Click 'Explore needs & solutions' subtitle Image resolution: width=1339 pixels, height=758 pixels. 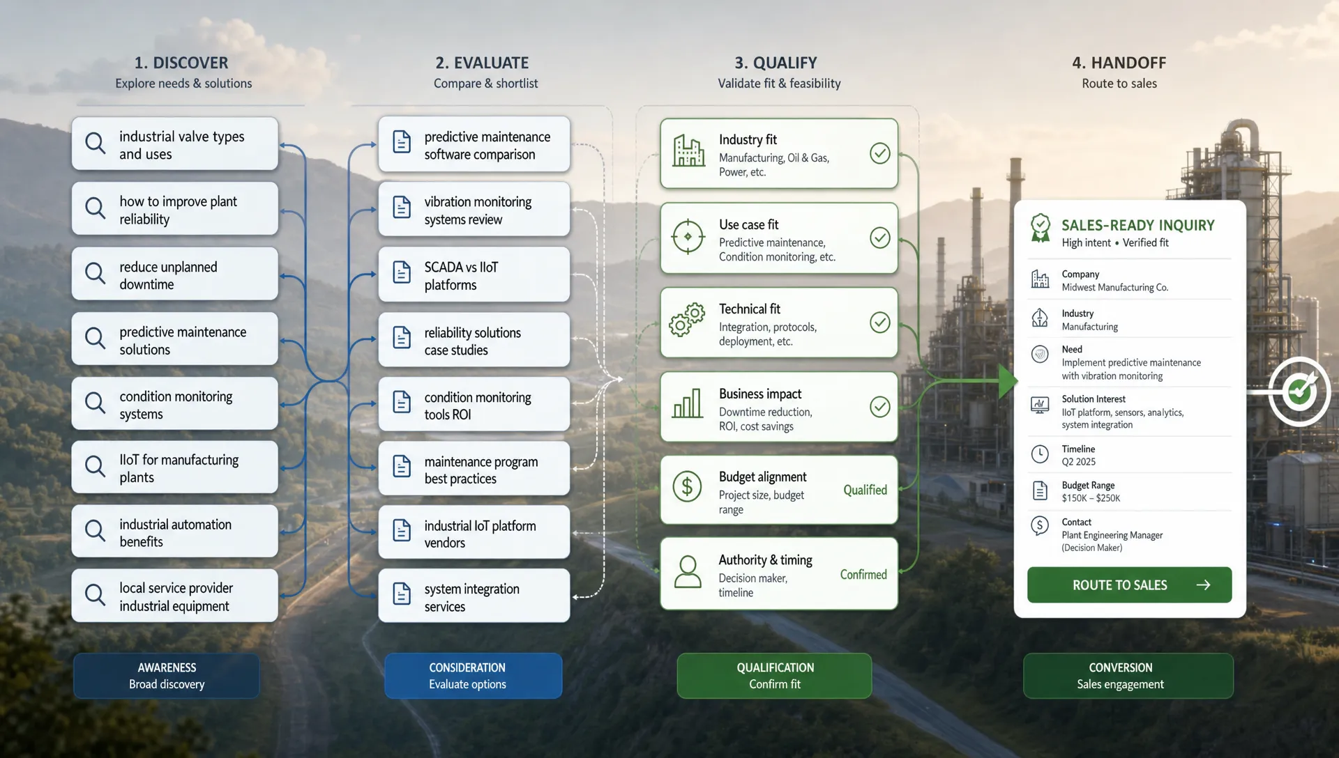tap(183, 84)
